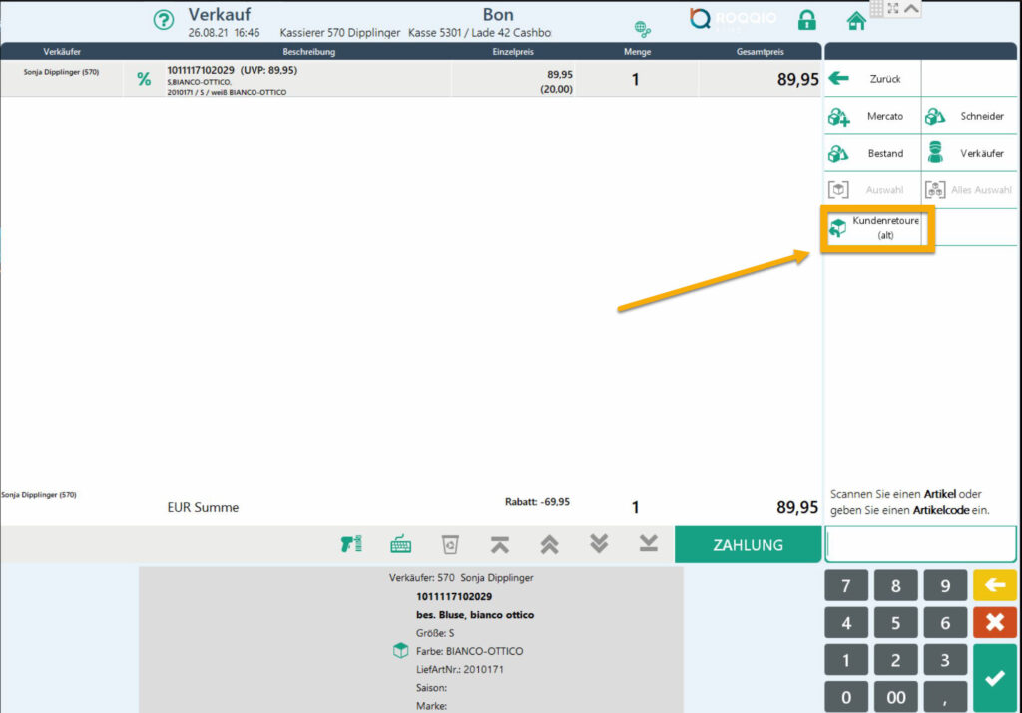The image size is (1022, 713).
Task: Click the percent discount icon on item
Action: pyautogui.click(x=144, y=79)
